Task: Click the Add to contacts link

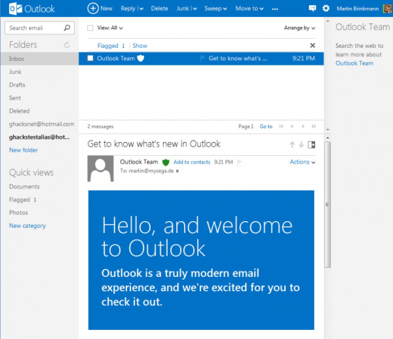Action: 192,162
